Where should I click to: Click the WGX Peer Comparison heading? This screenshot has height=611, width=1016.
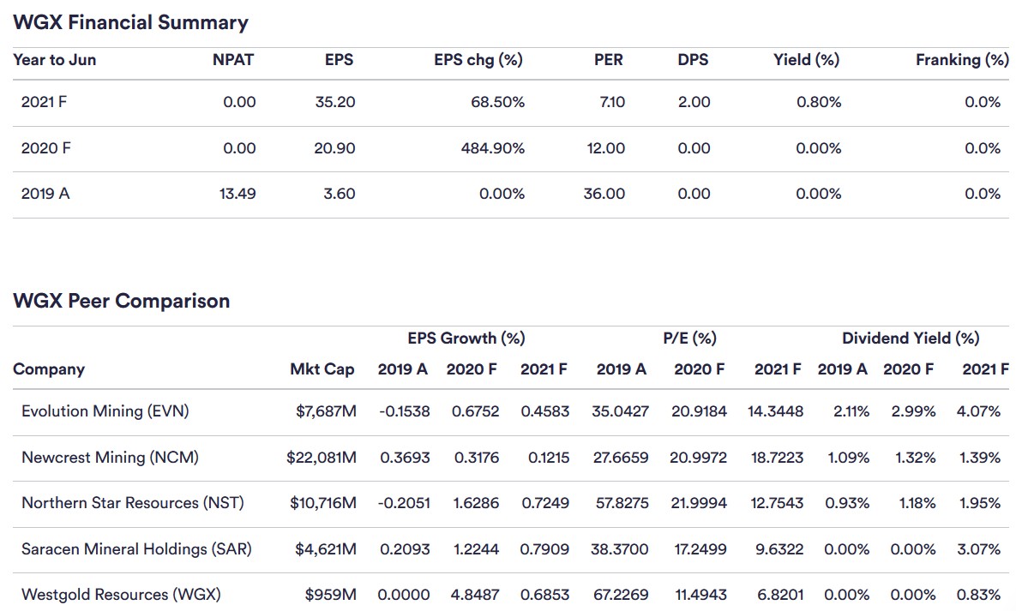click(x=122, y=301)
